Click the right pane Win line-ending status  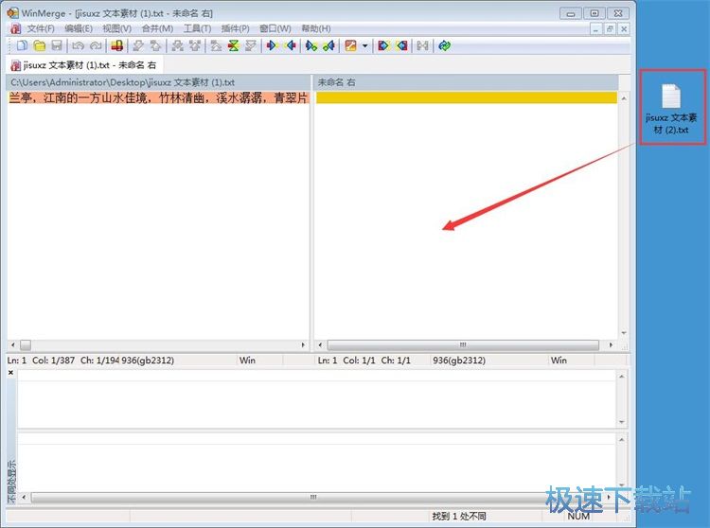[x=559, y=361]
